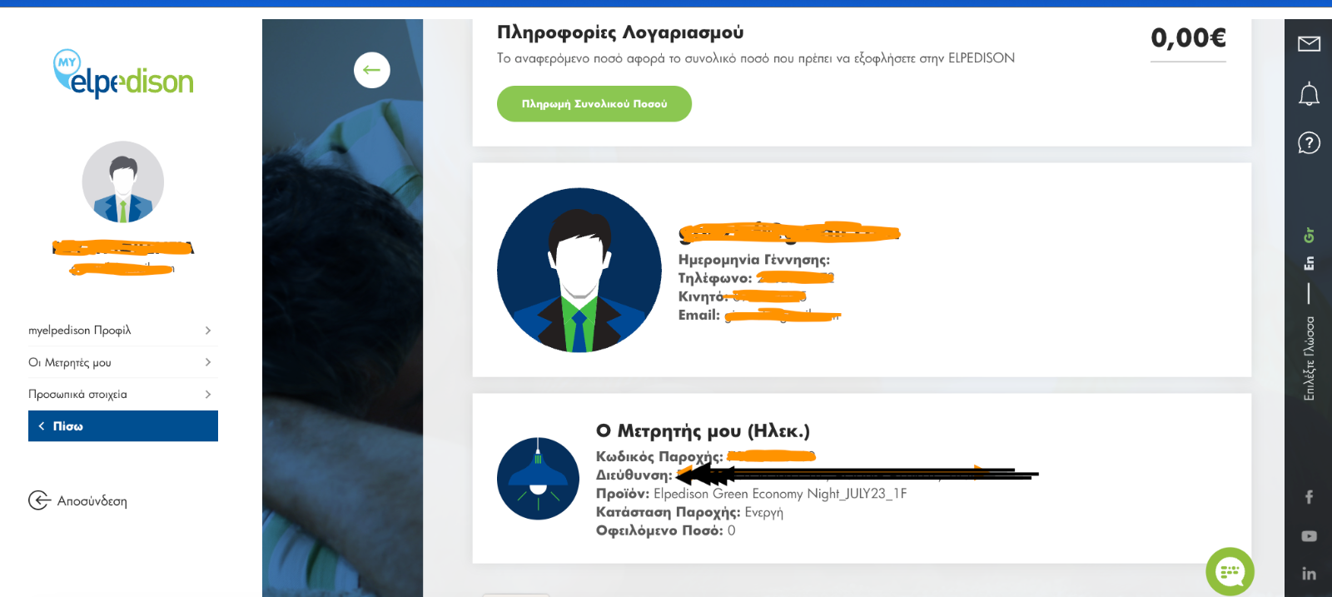Click Αποσύνδεση to log out

point(92,501)
